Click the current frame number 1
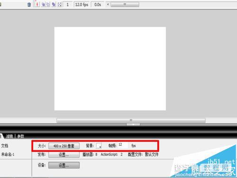 68,5
